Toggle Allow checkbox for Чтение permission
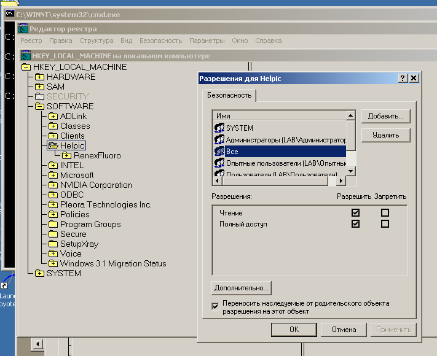 coord(355,213)
